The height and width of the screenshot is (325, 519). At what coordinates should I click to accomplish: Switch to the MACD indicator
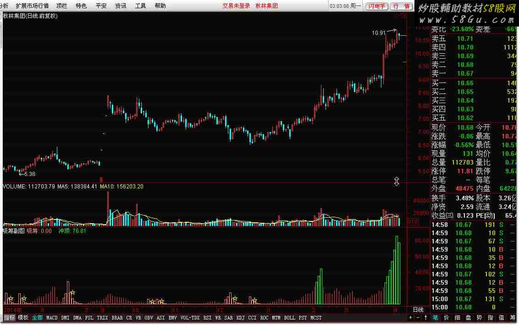pyautogui.click(x=52, y=318)
